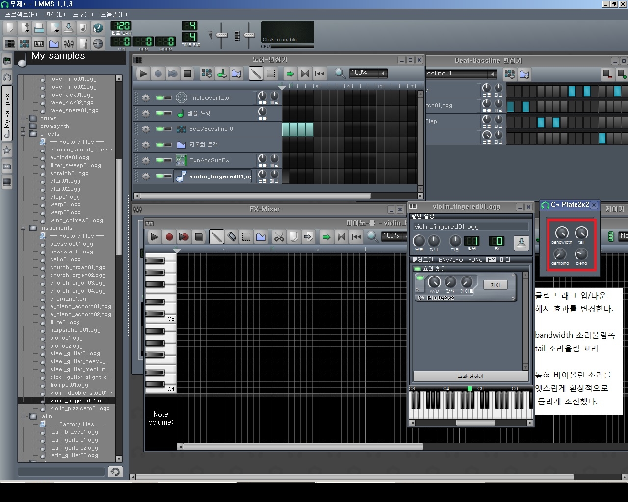Select violin_pizzicato01.ogg in sample list

coord(80,408)
